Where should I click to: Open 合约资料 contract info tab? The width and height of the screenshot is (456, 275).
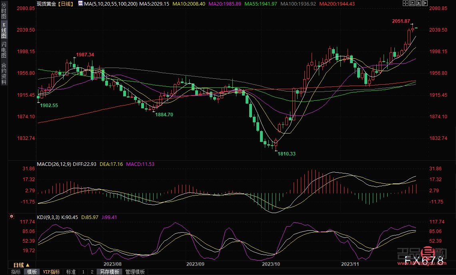[x=4, y=74]
